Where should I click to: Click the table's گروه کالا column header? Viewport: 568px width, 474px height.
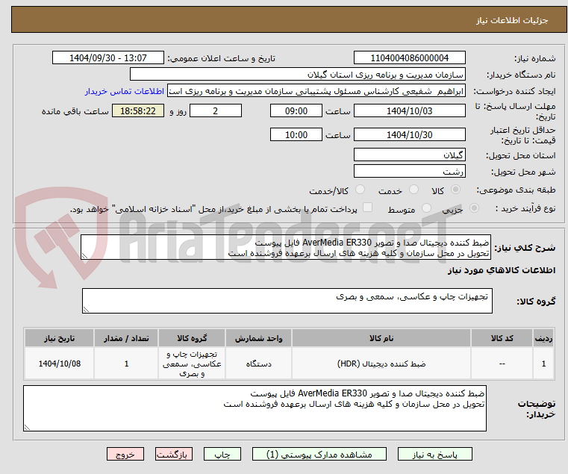tap(192, 338)
